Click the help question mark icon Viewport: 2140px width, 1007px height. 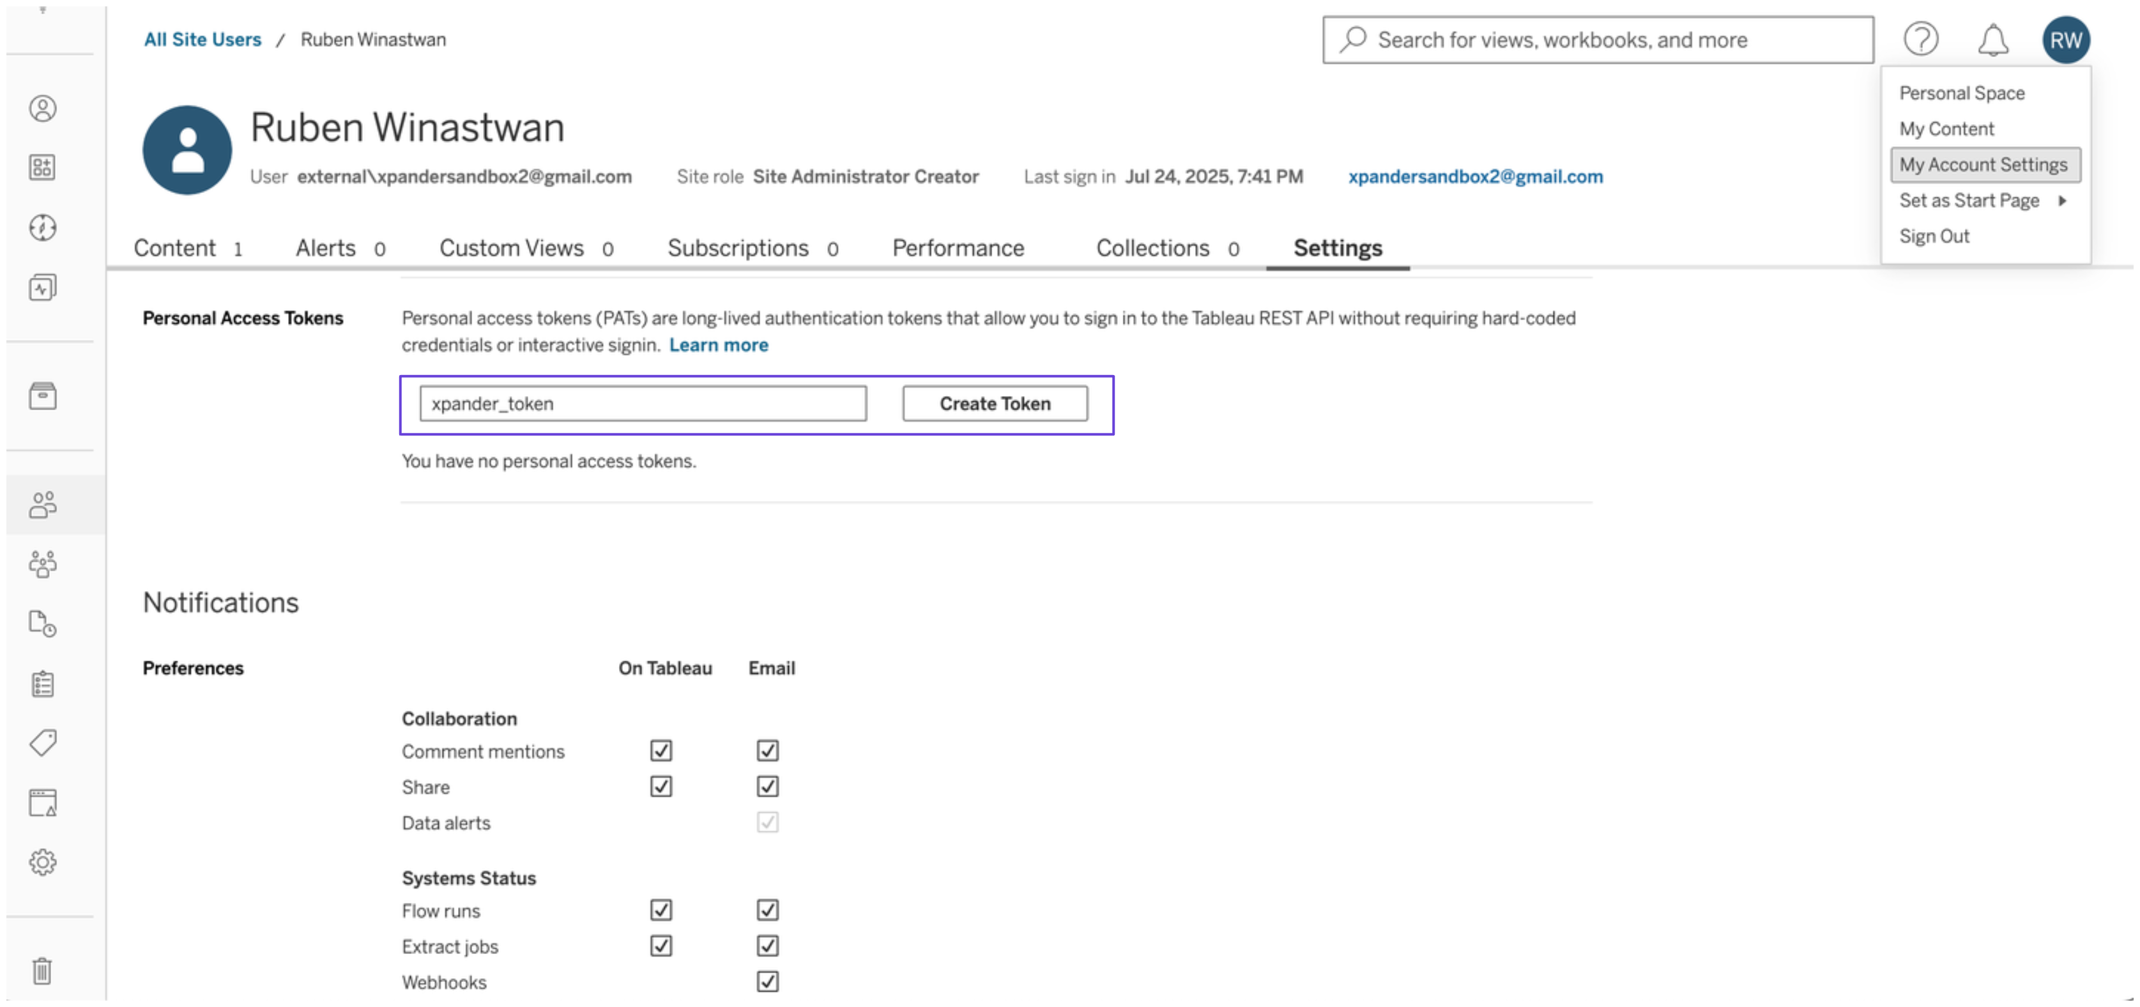pos(1921,39)
